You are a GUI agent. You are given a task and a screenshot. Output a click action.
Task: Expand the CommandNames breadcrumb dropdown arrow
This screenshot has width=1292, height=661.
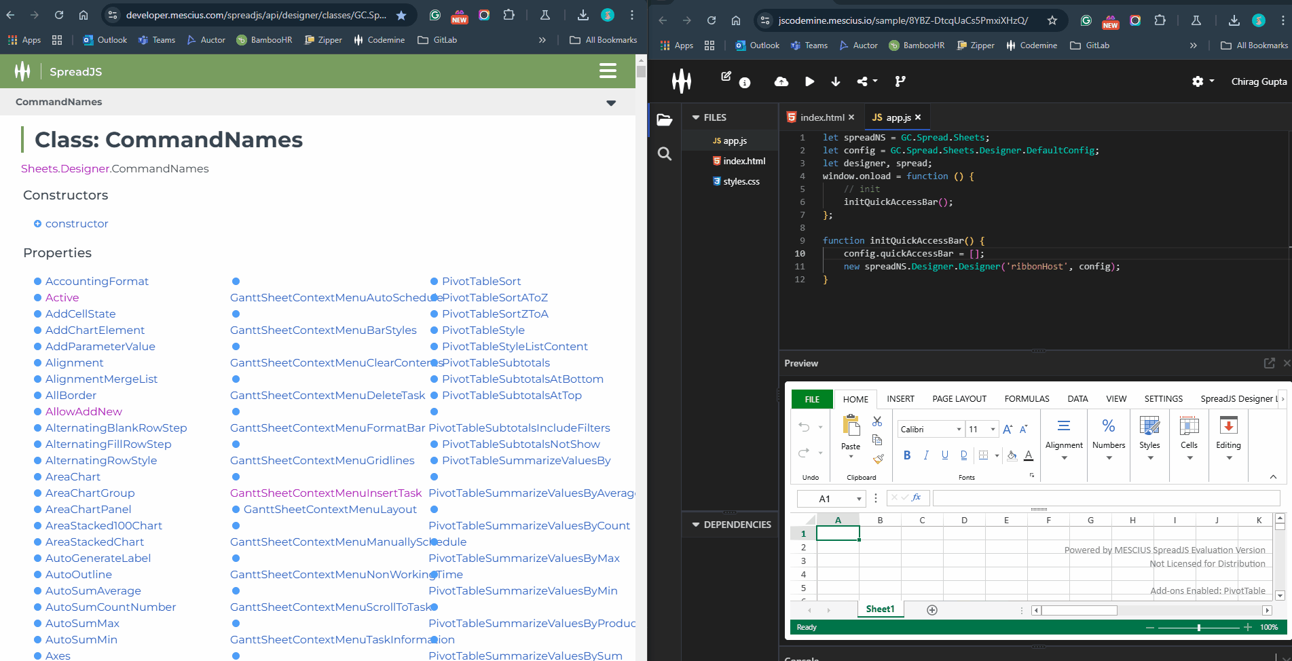(x=611, y=102)
